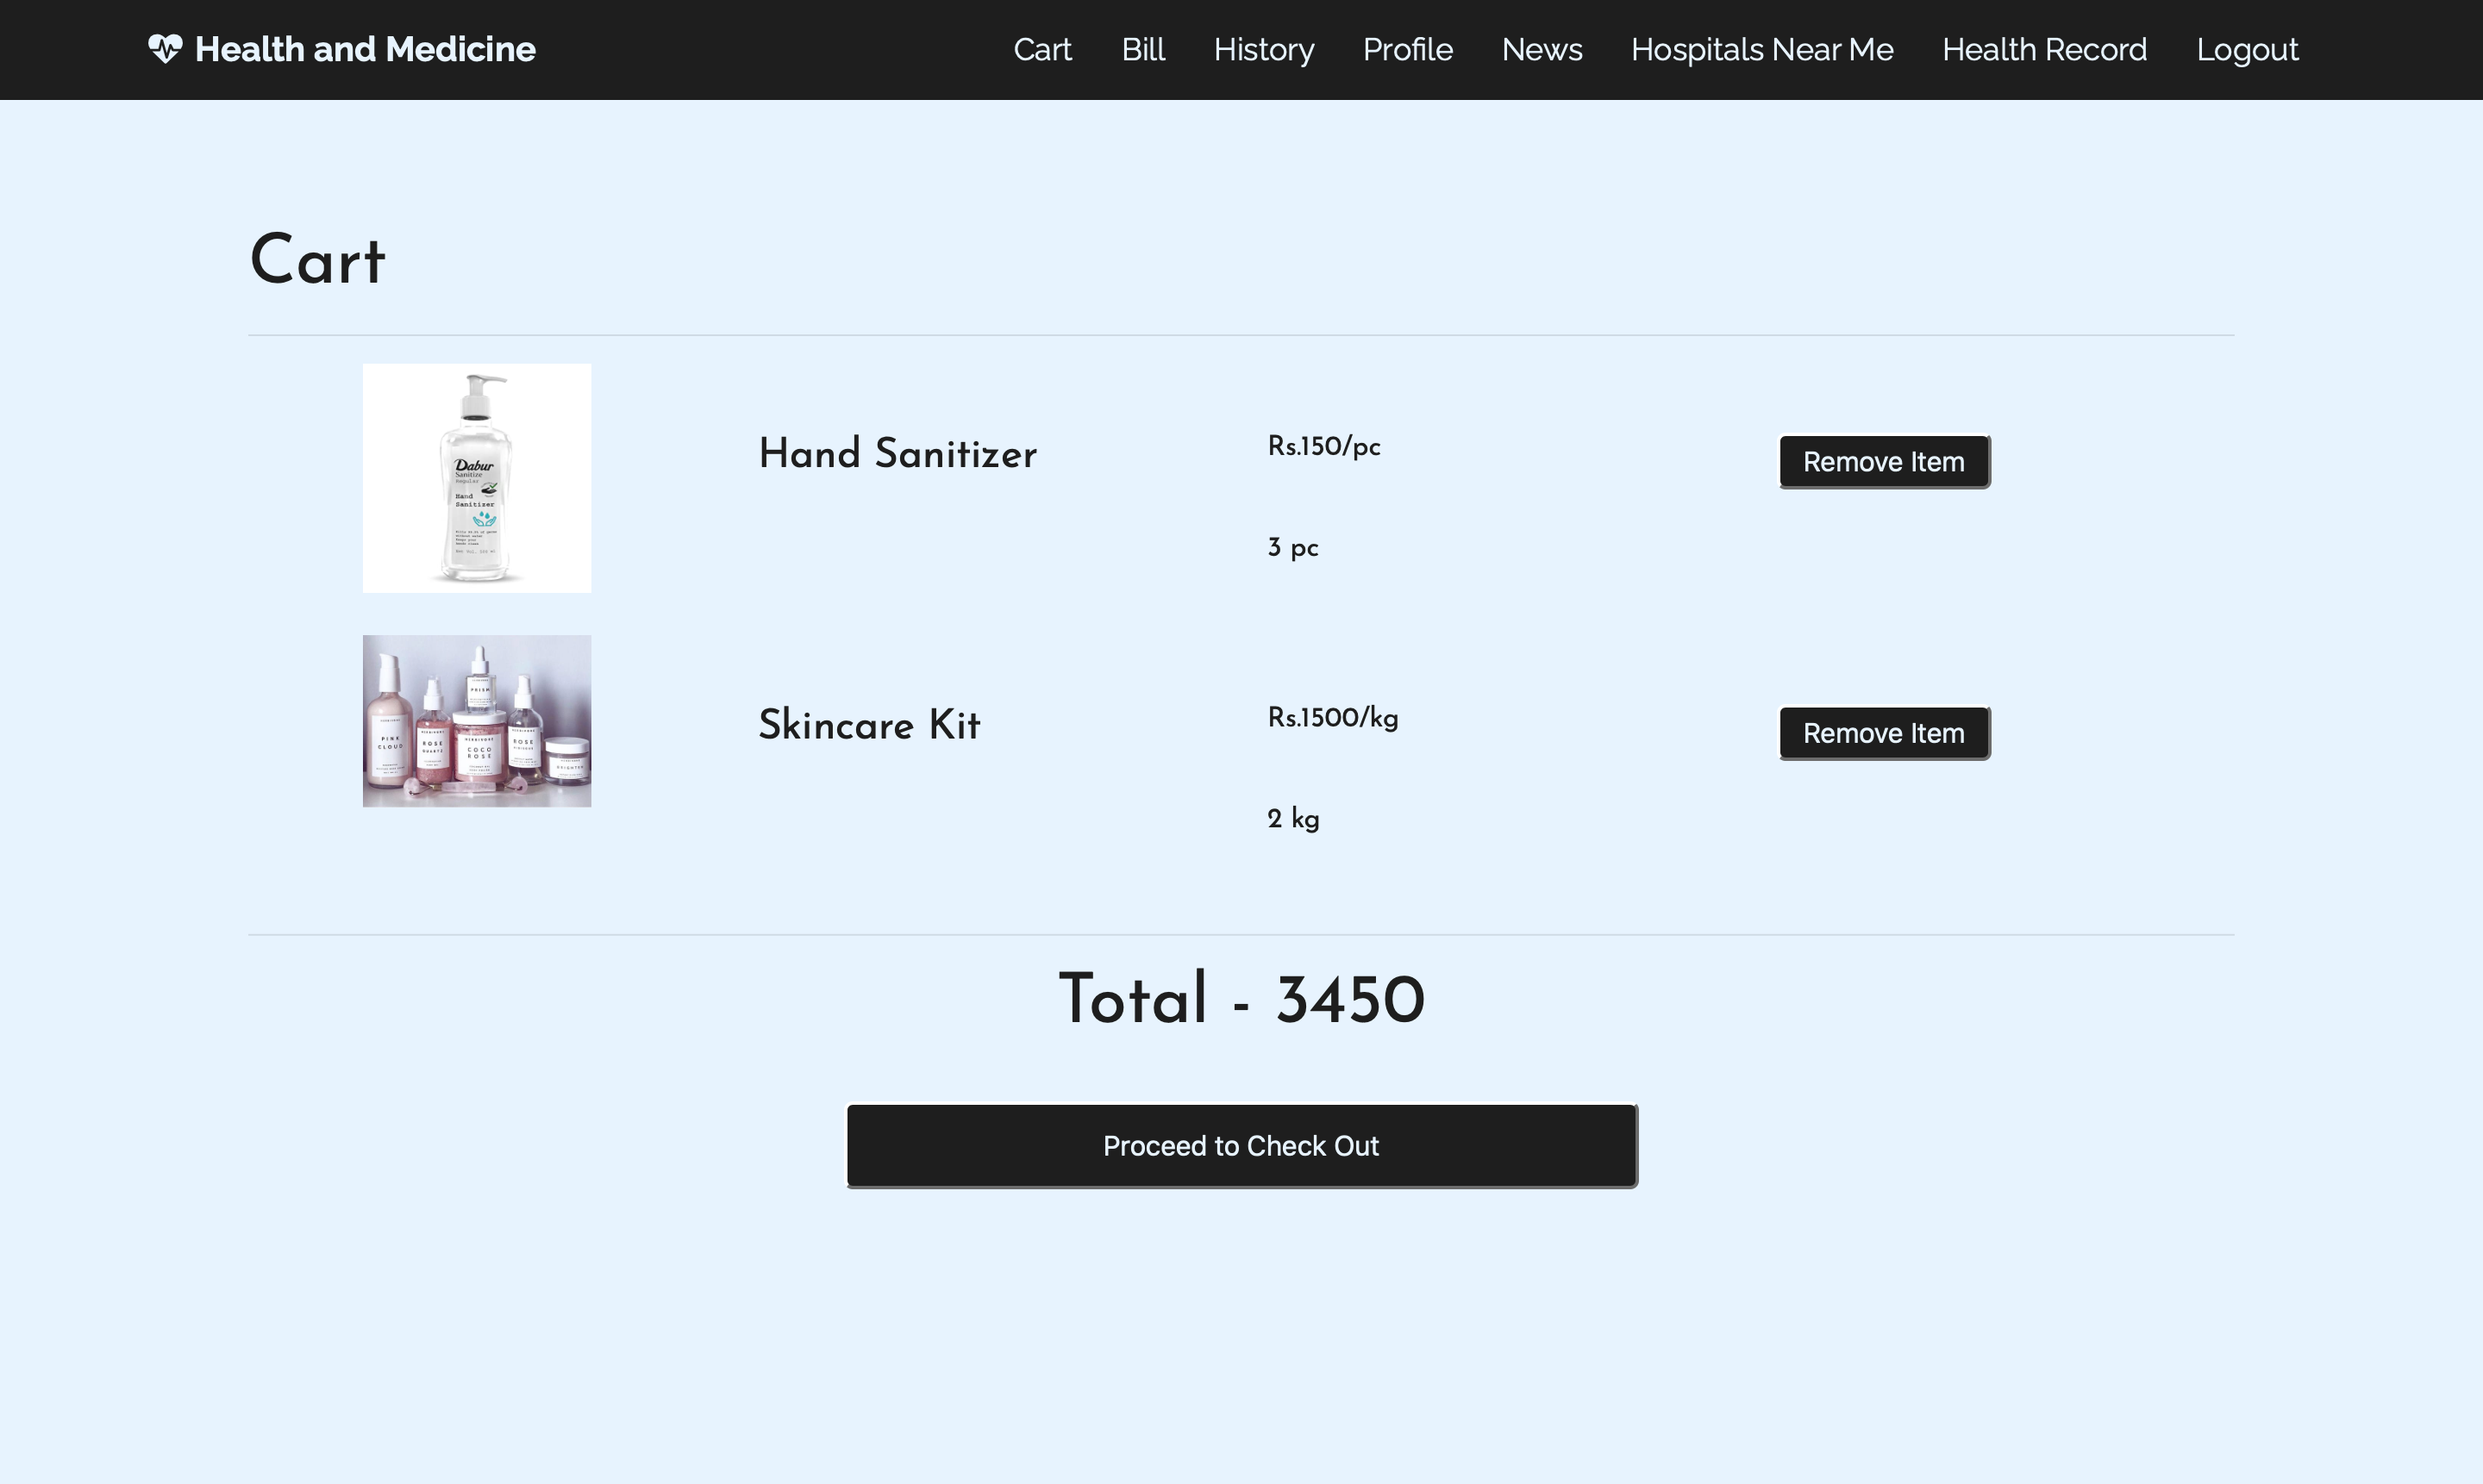Remove the Skincare Kit item
Image resolution: width=2483 pixels, height=1484 pixels.
click(1883, 733)
